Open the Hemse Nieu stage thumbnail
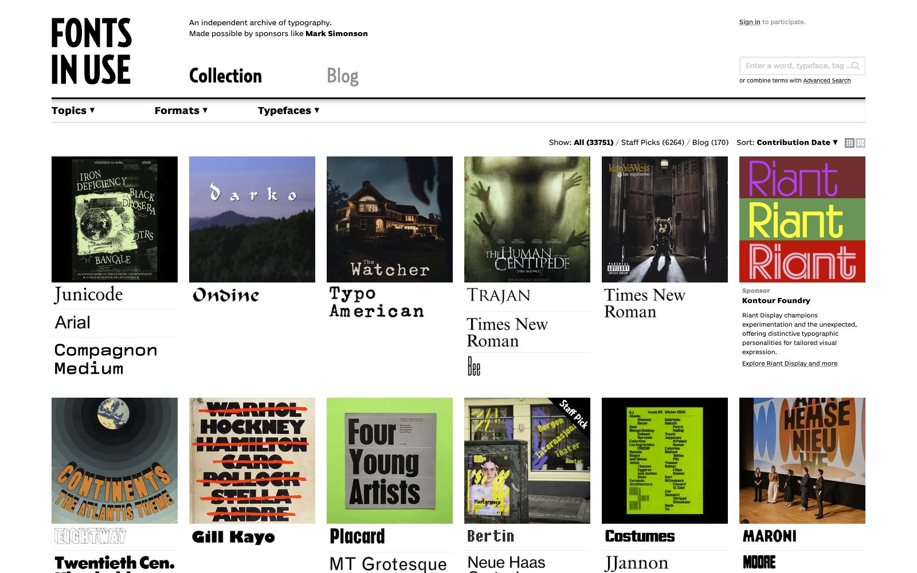This screenshot has width=917, height=573. coord(802,461)
